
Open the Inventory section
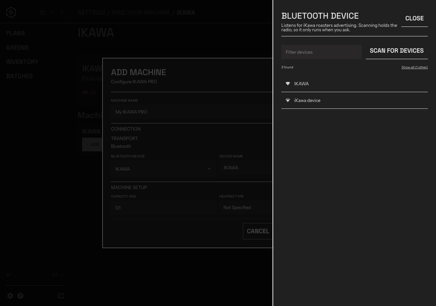(x=22, y=62)
